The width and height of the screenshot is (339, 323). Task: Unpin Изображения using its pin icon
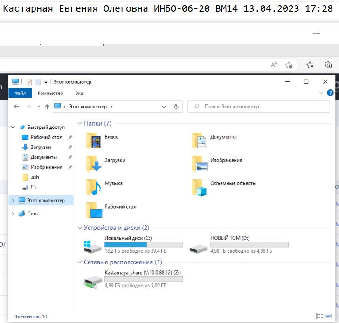point(70,167)
